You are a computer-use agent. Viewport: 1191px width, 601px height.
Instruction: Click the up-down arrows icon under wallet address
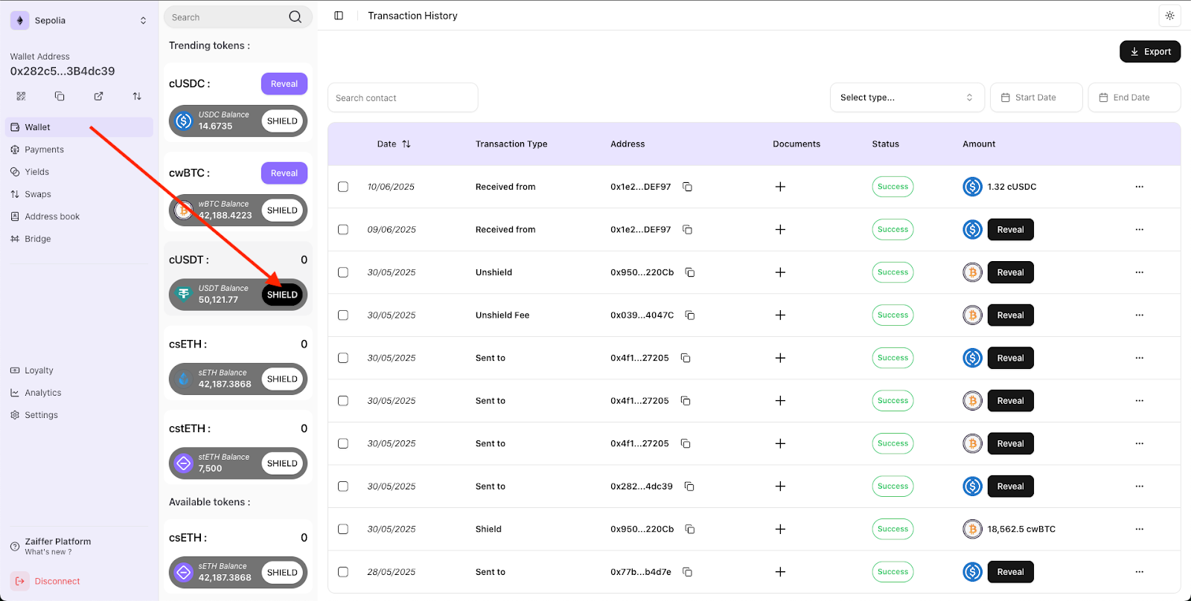137,96
